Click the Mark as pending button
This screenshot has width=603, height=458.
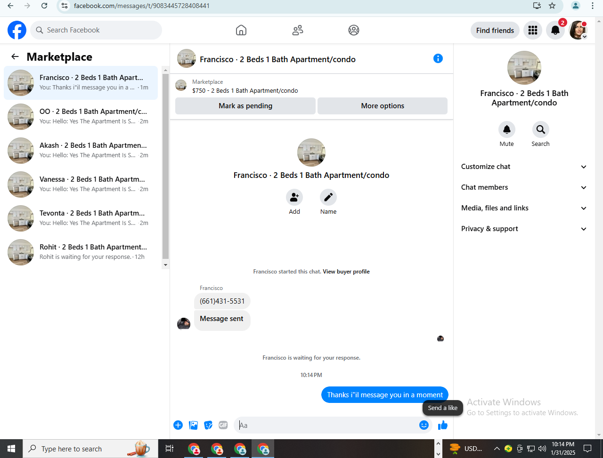tap(245, 106)
